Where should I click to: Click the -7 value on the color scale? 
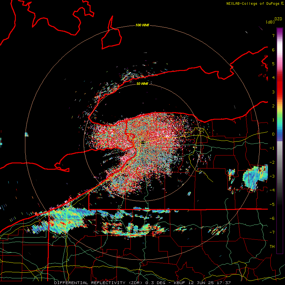(x=272, y=232)
